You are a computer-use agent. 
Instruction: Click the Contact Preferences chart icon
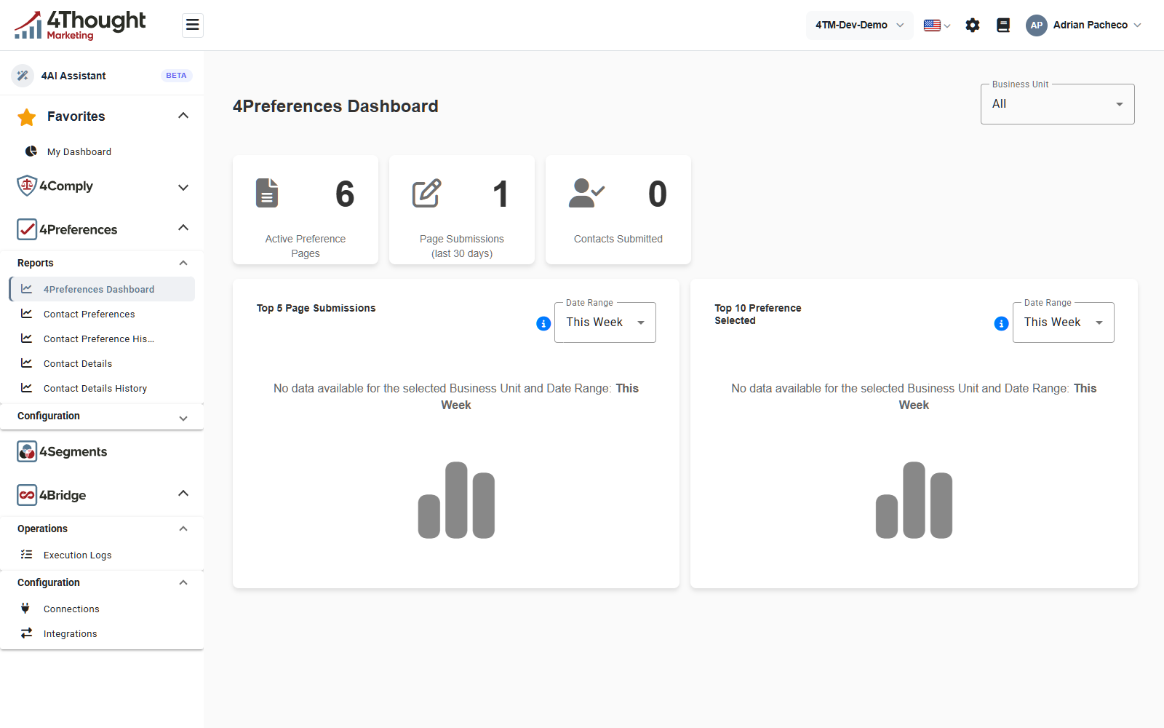point(27,314)
